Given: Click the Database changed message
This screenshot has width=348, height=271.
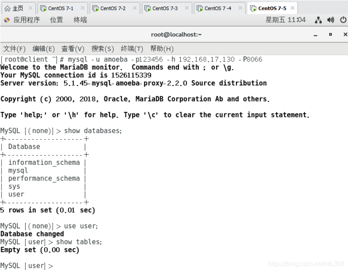Looking at the screenshot, I should (32, 234).
